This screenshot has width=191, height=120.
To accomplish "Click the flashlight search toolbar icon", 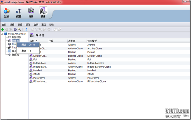I will tap(20, 29).
